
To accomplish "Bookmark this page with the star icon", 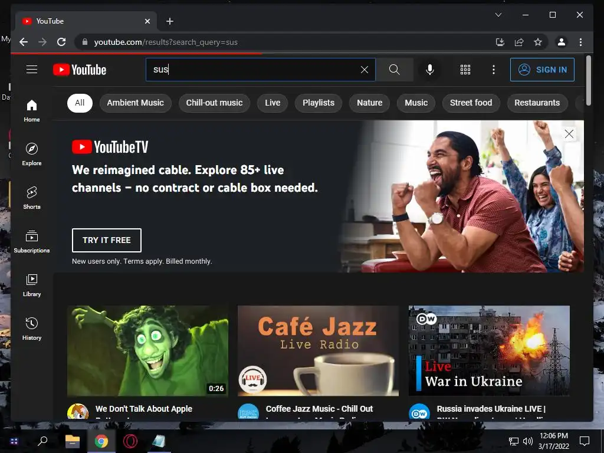I will tap(538, 42).
